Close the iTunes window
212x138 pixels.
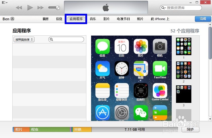click(205, 2)
